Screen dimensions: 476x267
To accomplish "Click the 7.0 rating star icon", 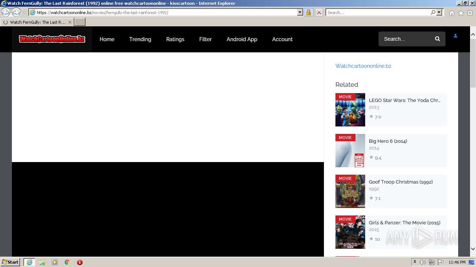I will coord(371,116).
